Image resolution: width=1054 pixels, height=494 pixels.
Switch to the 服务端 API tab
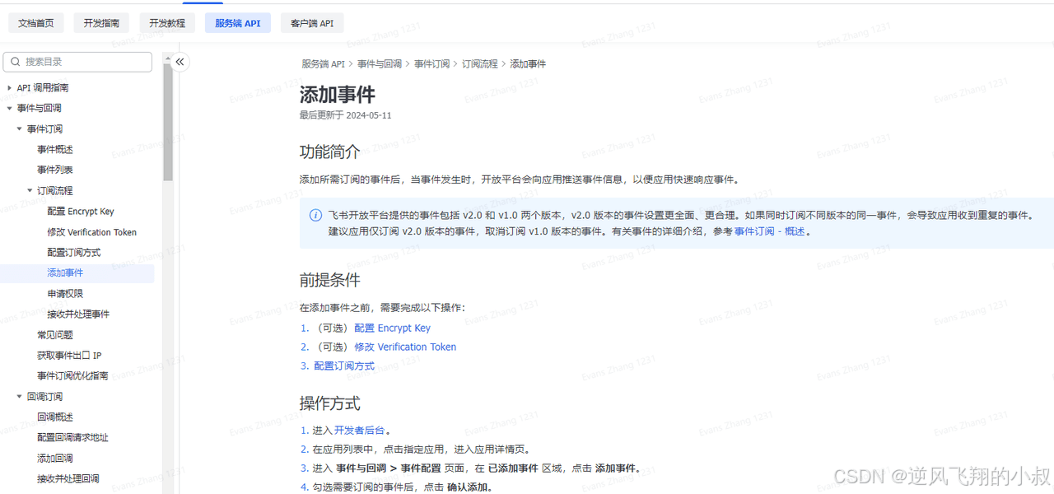(x=237, y=23)
